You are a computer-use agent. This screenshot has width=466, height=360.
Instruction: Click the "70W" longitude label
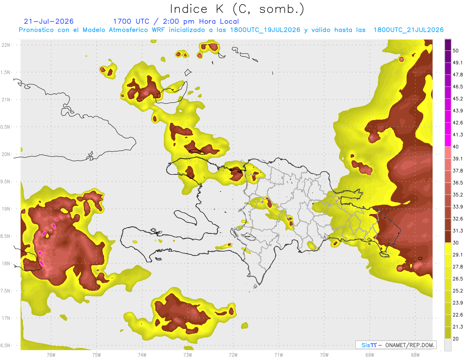324,355
